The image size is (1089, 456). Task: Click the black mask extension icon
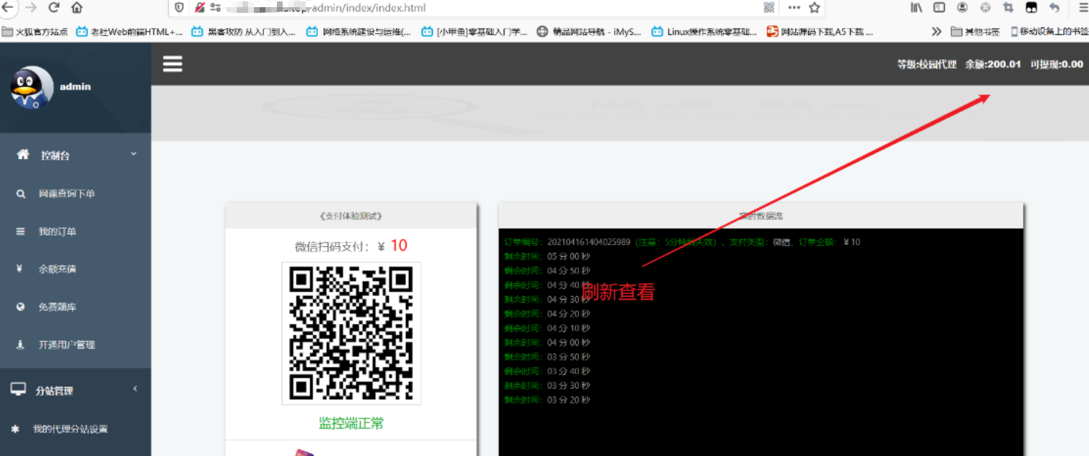[1031, 8]
